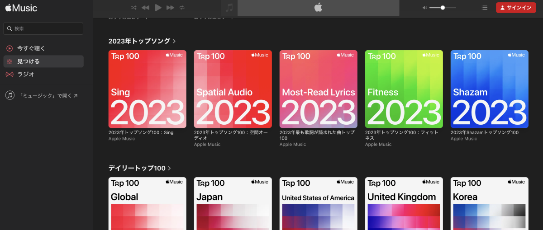Click the 2023年トップソング100：Sing title
543x230 pixels.
pos(141,133)
